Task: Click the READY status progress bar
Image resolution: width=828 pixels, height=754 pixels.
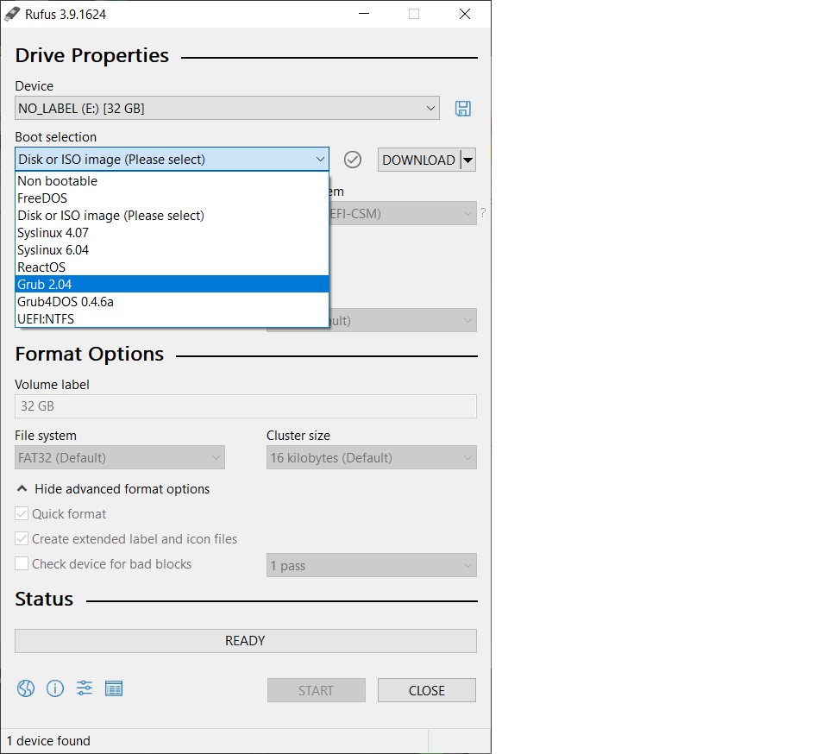Action: point(246,640)
